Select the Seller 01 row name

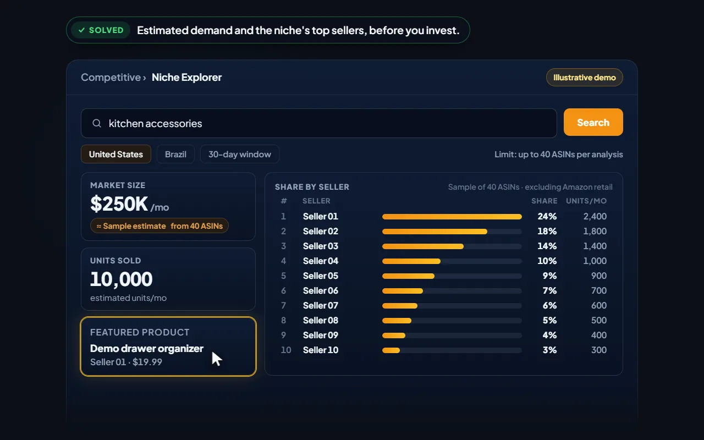click(x=321, y=216)
